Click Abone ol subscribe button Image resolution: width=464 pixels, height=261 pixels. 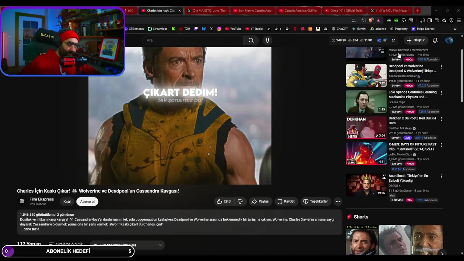[87, 202]
